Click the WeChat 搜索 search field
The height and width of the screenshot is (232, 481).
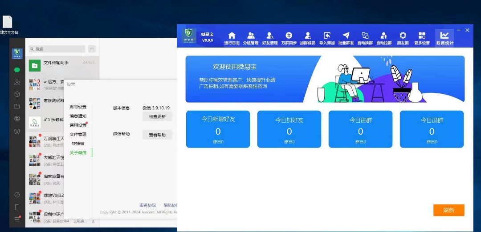58,49
